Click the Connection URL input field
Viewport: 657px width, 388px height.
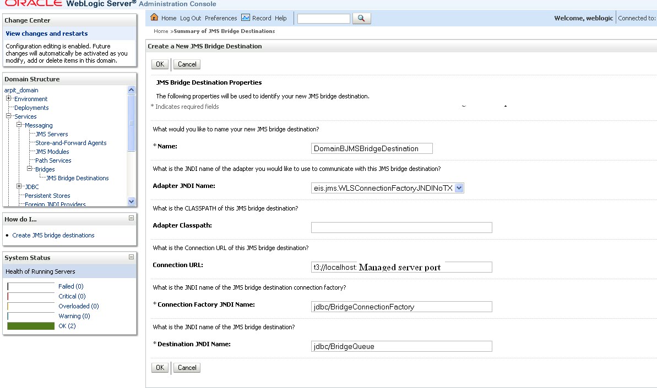pyautogui.click(x=401, y=267)
